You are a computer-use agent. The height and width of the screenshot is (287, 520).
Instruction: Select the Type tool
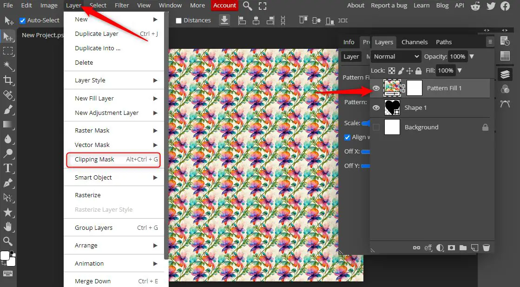point(7,168)
